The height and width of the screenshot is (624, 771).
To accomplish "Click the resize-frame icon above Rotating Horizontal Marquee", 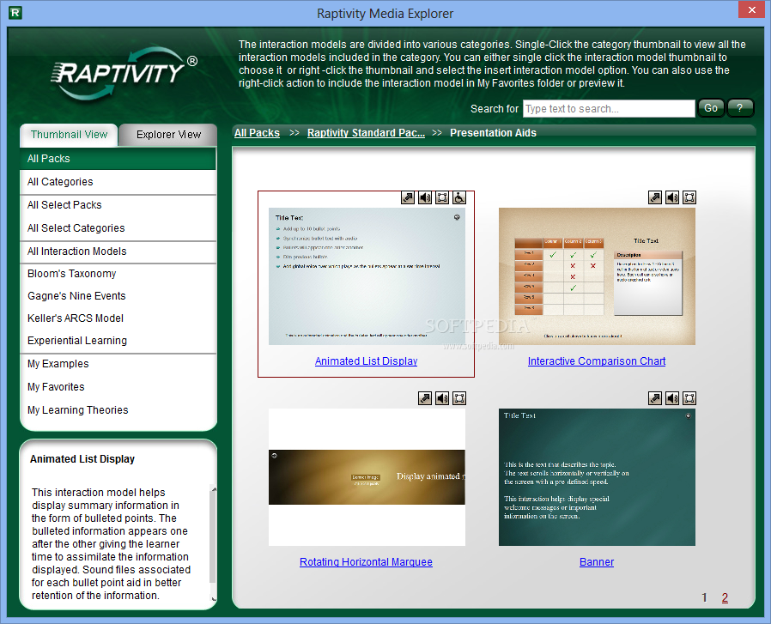I will [x=459, y=398].
